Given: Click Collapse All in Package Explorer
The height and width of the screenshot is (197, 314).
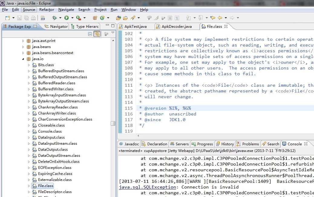Looking at the screenshot, I should [x=90, y=34].
